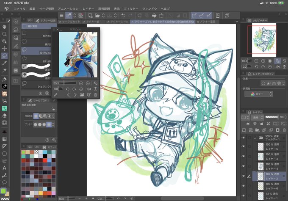Click the New canvas icon in command bar
Screen dimensions: 288x201
click(90, 16)
